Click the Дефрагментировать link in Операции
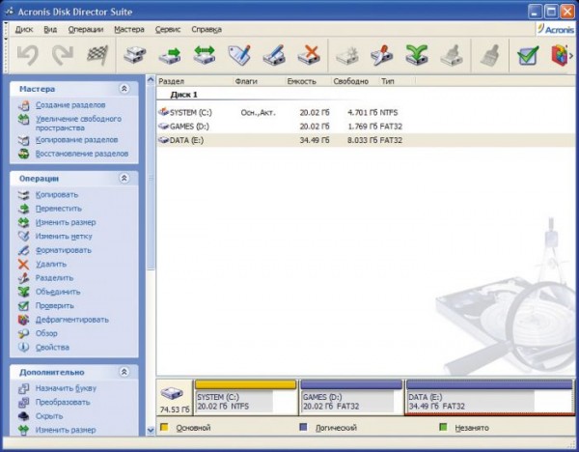Viewport: 579px width, 452px height. click(71, 320)
